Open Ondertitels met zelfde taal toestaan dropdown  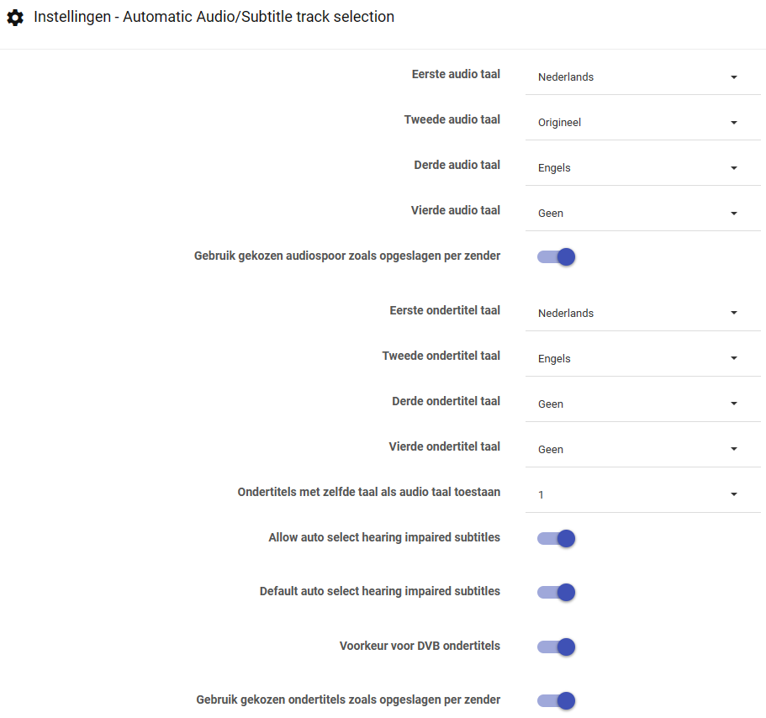click(637, 495)
